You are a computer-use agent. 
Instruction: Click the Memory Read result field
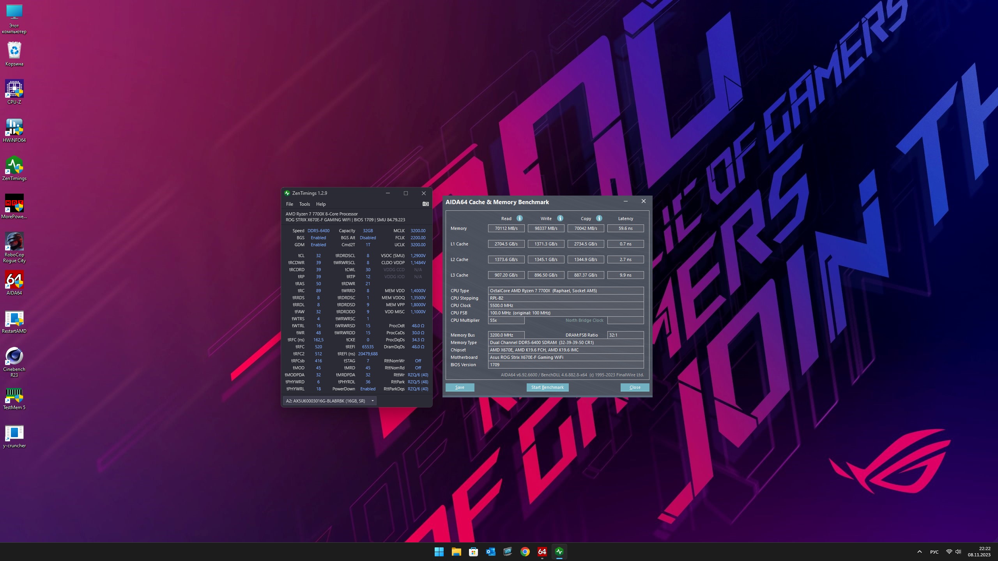(x=506, y=228)
